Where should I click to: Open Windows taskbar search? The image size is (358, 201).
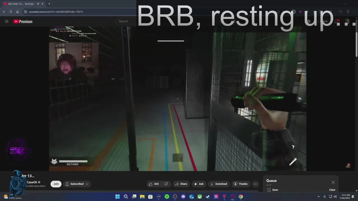click(x=126, y=197)
